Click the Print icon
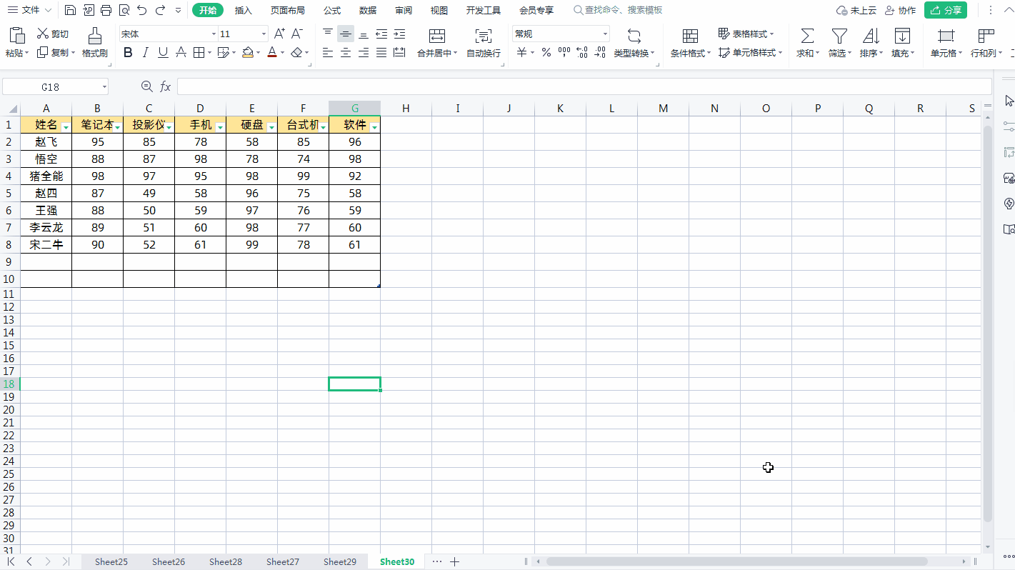1015x570 pixels. [x=106, y=10]
